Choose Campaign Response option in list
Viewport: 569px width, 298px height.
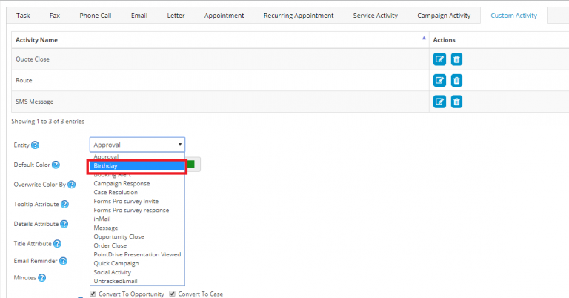click(122, 183)
